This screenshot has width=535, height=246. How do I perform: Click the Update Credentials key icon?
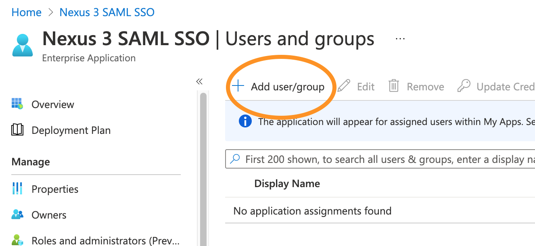[x=464, y=86]
